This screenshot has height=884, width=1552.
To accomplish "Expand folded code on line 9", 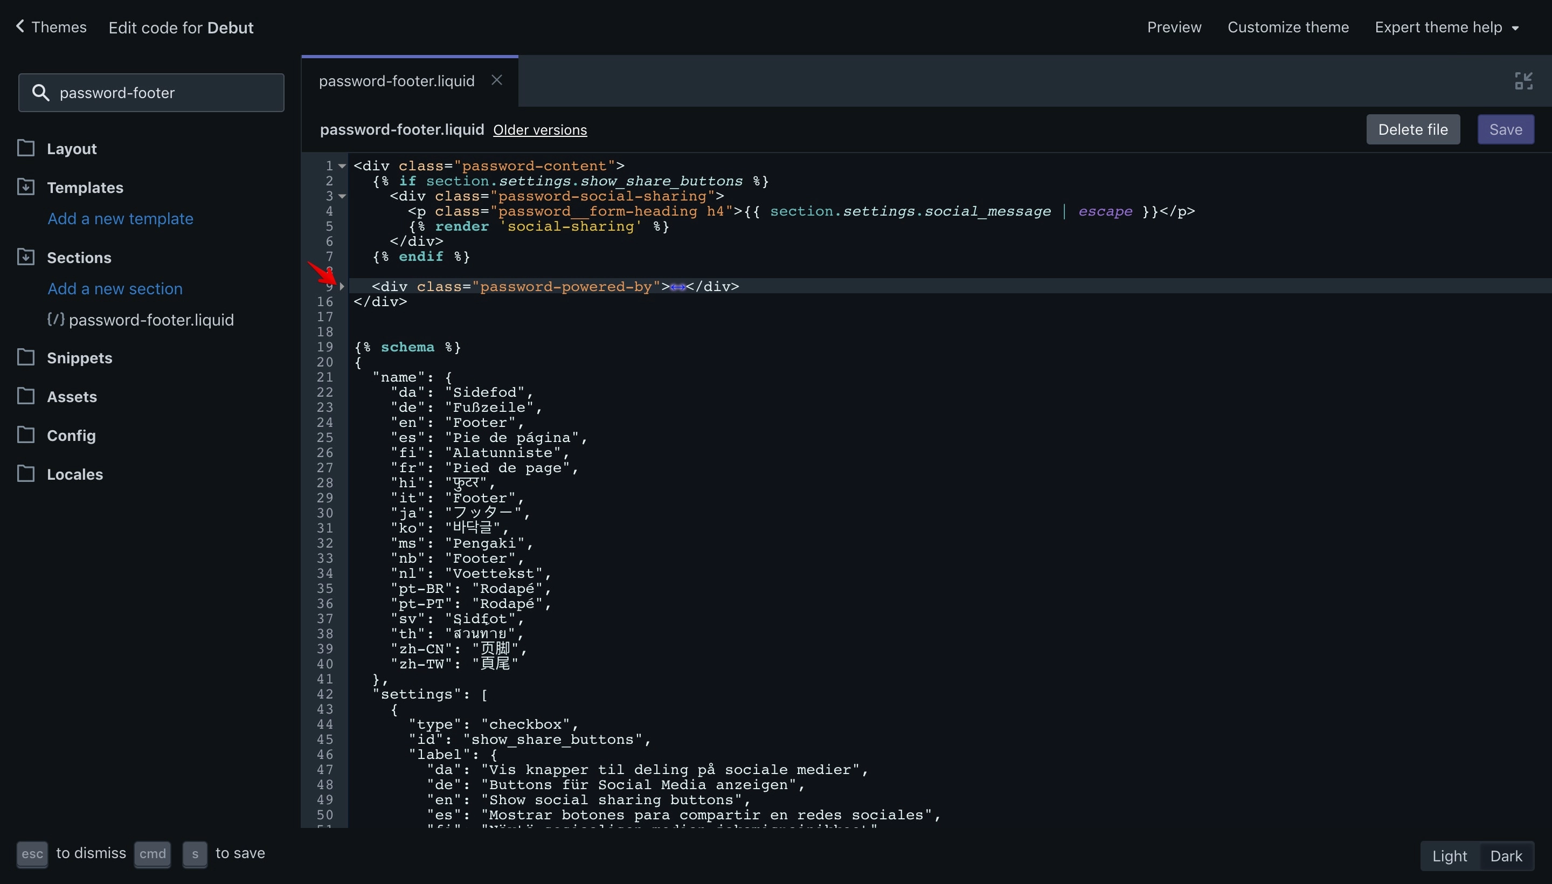I will pyautogui.click(x=342, y=287).
